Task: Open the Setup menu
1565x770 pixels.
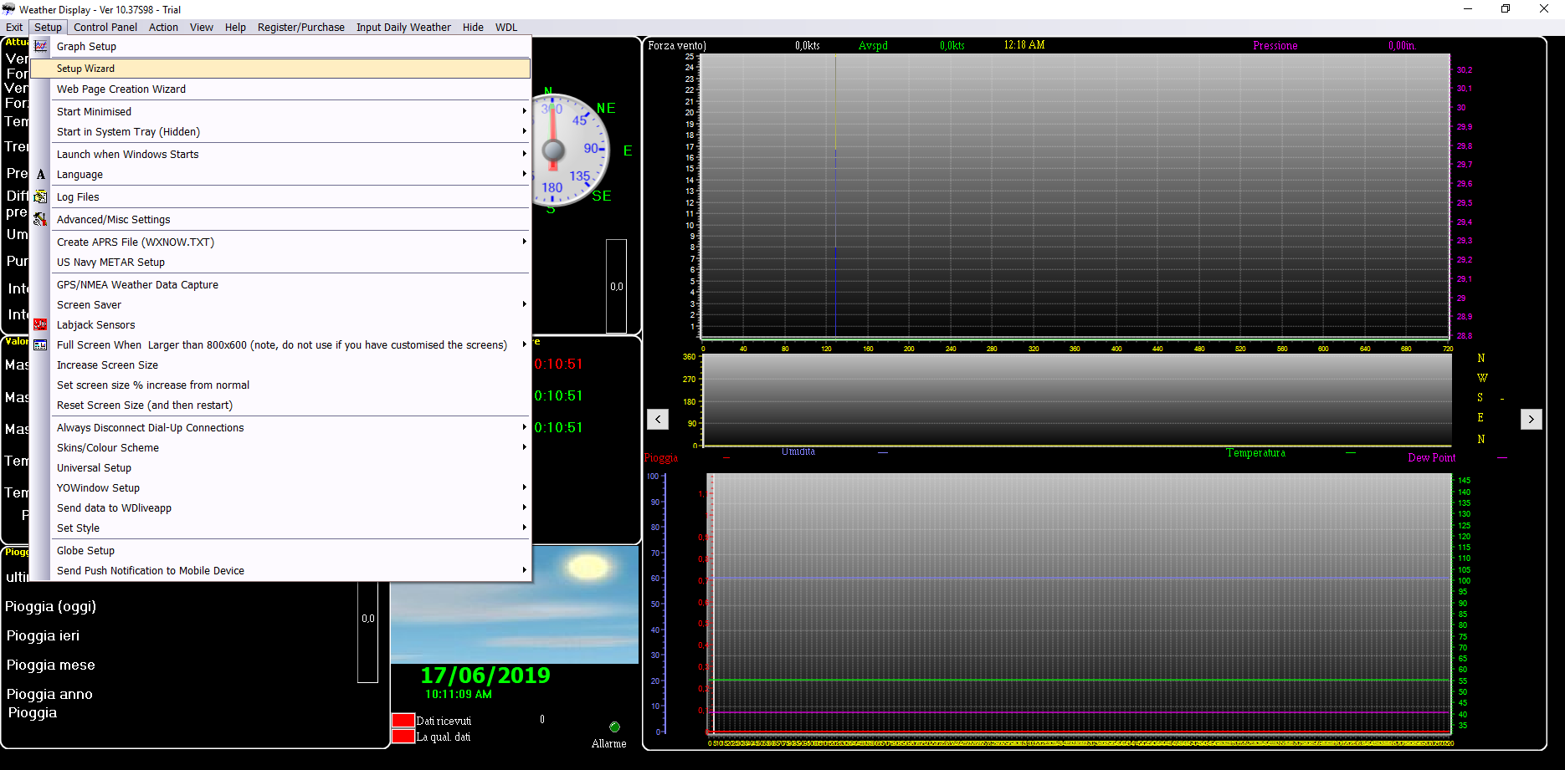Action: click(x=48, y=27)
